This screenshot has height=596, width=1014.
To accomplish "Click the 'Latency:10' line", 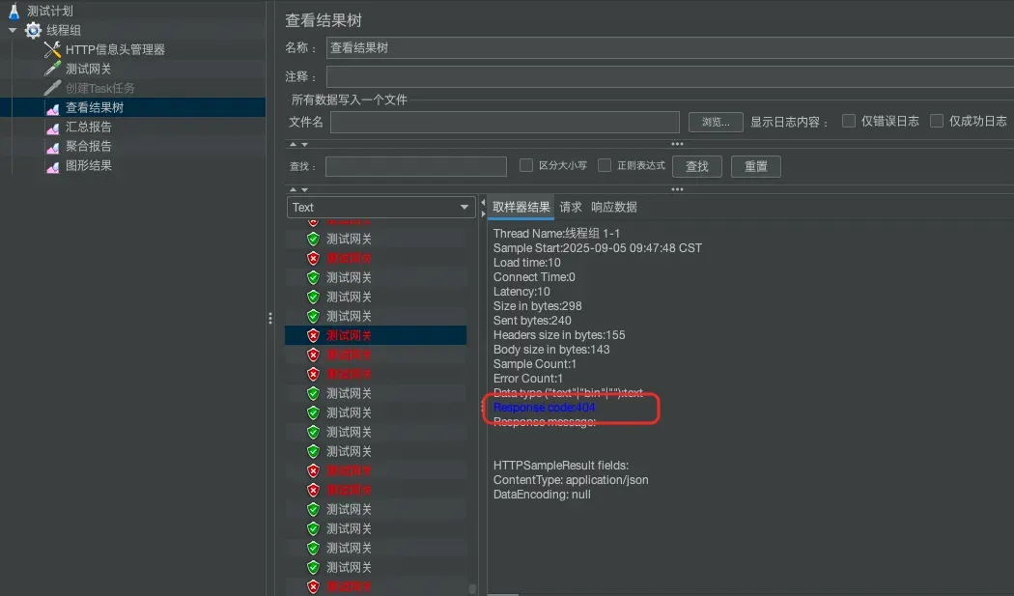I will (x=521, y=292).
